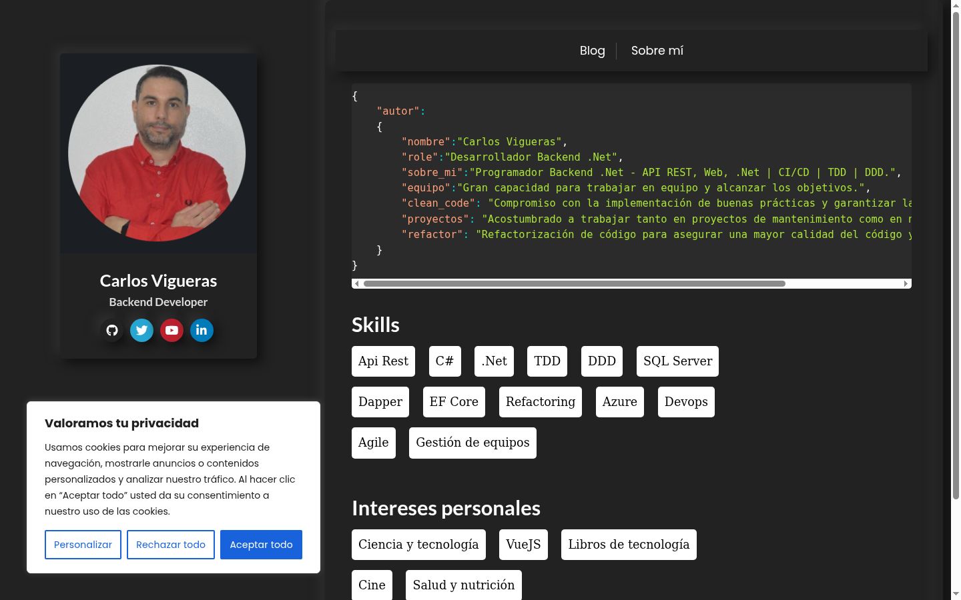Click the Backend Developer subtitle
Viewport: 961px width, 600px height.
158,302
